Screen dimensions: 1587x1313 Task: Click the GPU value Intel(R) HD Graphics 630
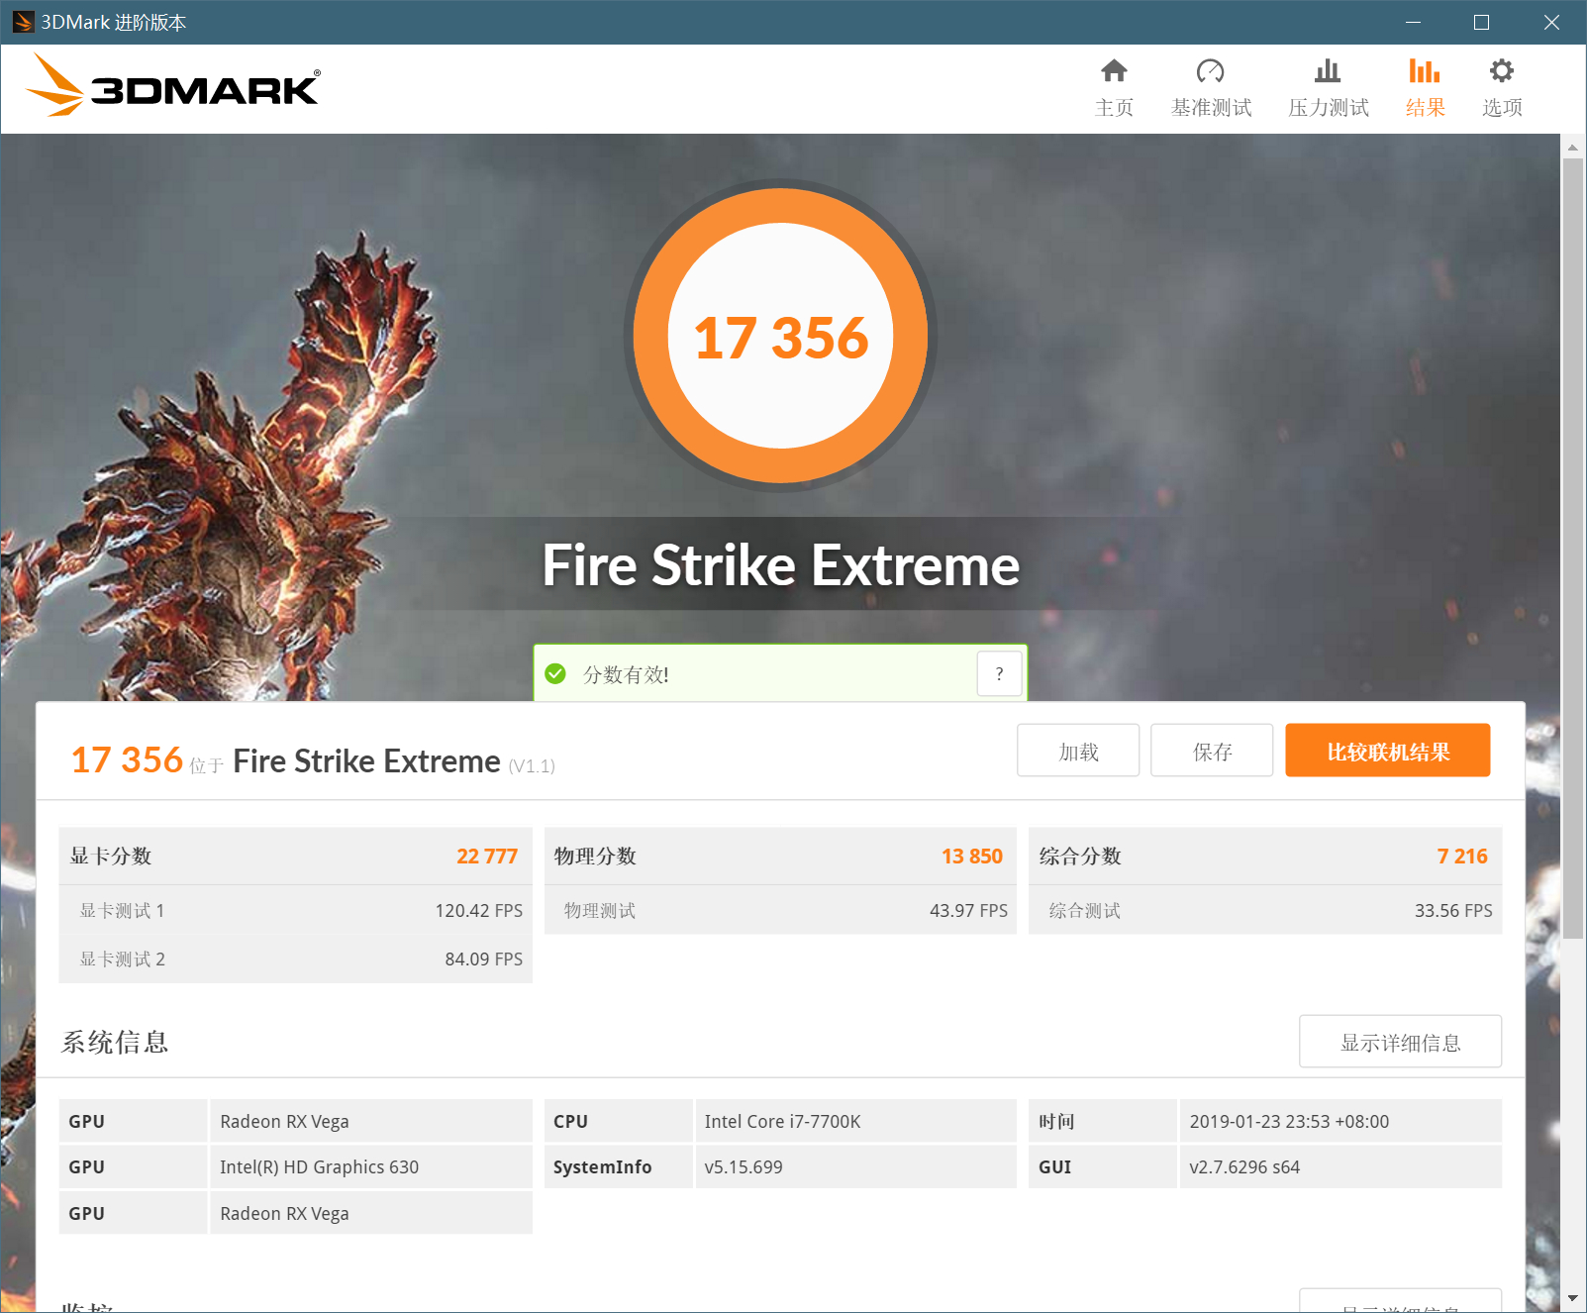(319, 1167)
